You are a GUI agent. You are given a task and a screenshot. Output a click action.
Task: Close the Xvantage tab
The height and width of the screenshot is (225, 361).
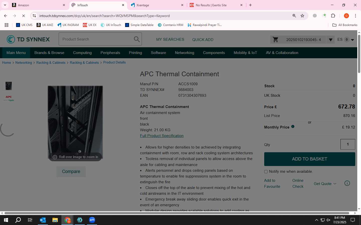click(x=182, y=5)
